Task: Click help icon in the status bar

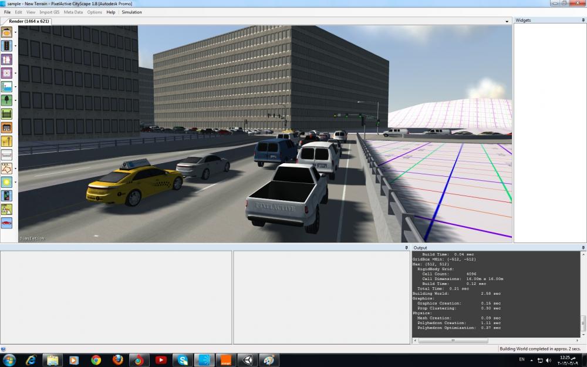Action: coord(3,349)
